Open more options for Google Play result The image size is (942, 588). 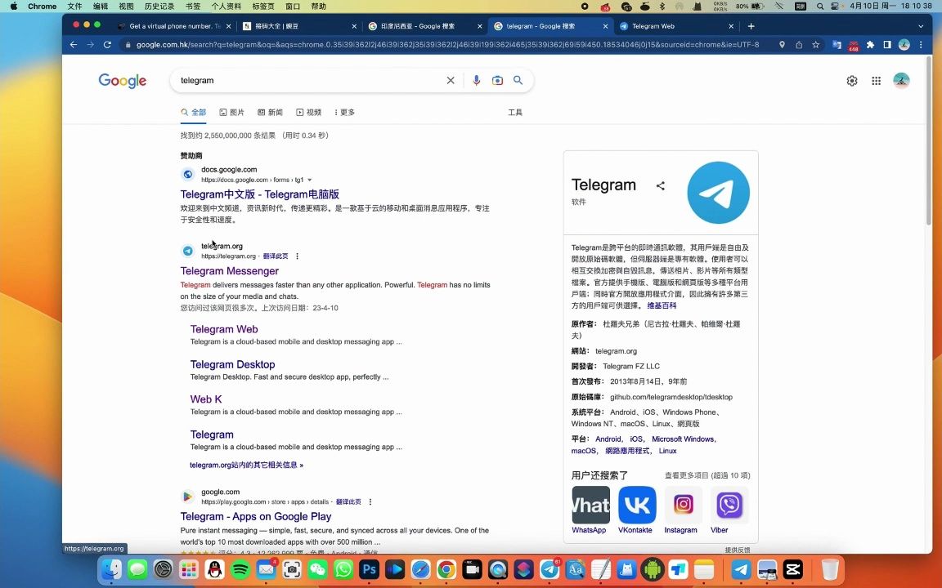click(x=370, y=501)
